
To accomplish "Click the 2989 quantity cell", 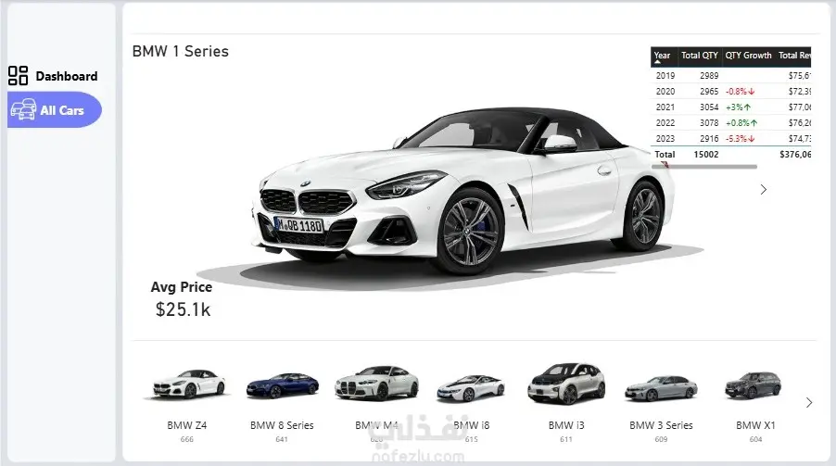I will [709, 76].
